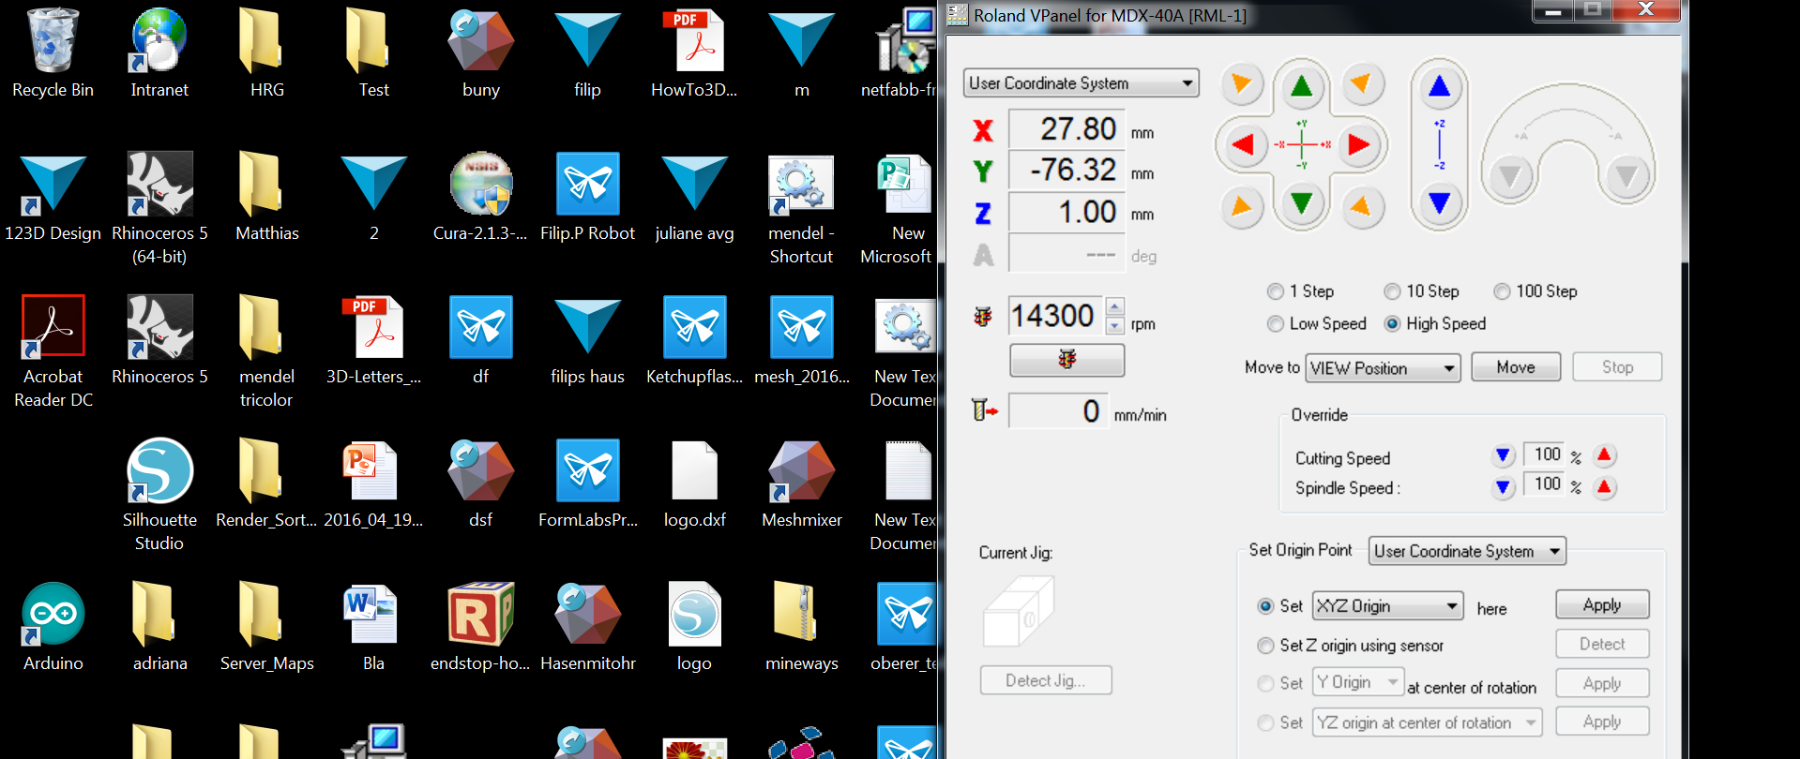Screen dimensions: 1800x759
Task: Open the Hasenmitohr netfabb file
Action: pos(587,626)
